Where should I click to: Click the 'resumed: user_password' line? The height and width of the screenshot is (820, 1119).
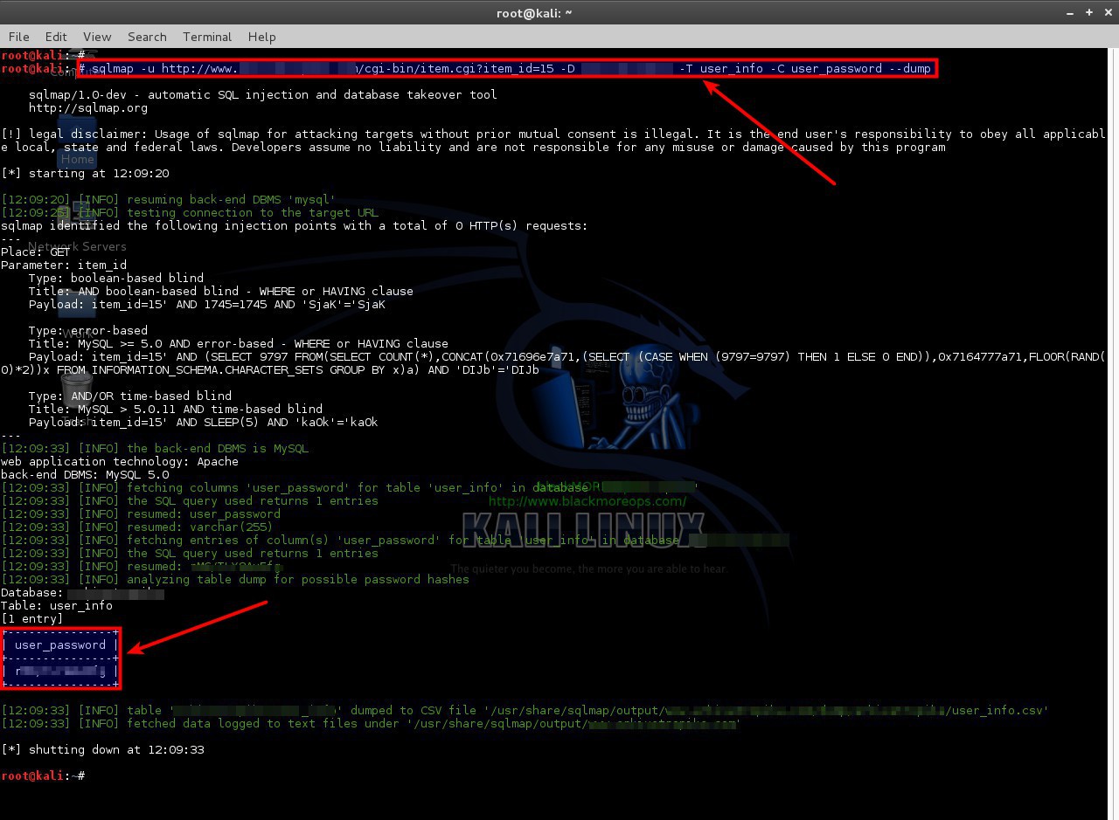point(141,513)
